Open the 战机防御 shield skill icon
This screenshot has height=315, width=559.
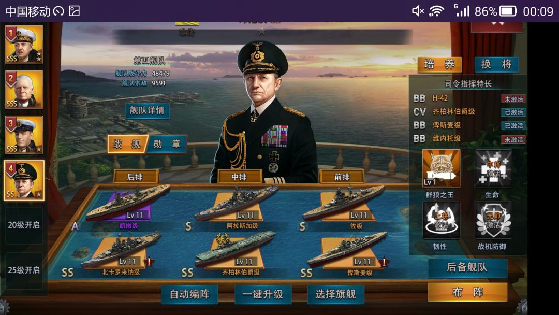click(493, 220)
